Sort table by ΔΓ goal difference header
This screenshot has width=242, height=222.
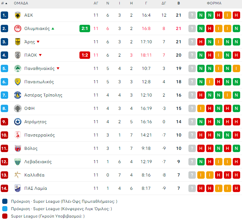click(164, 3)
